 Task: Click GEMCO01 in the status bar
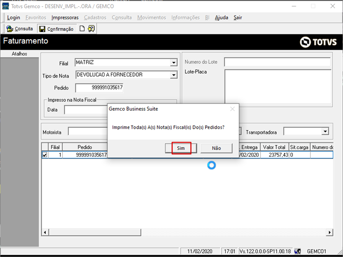tap(317, 251)
